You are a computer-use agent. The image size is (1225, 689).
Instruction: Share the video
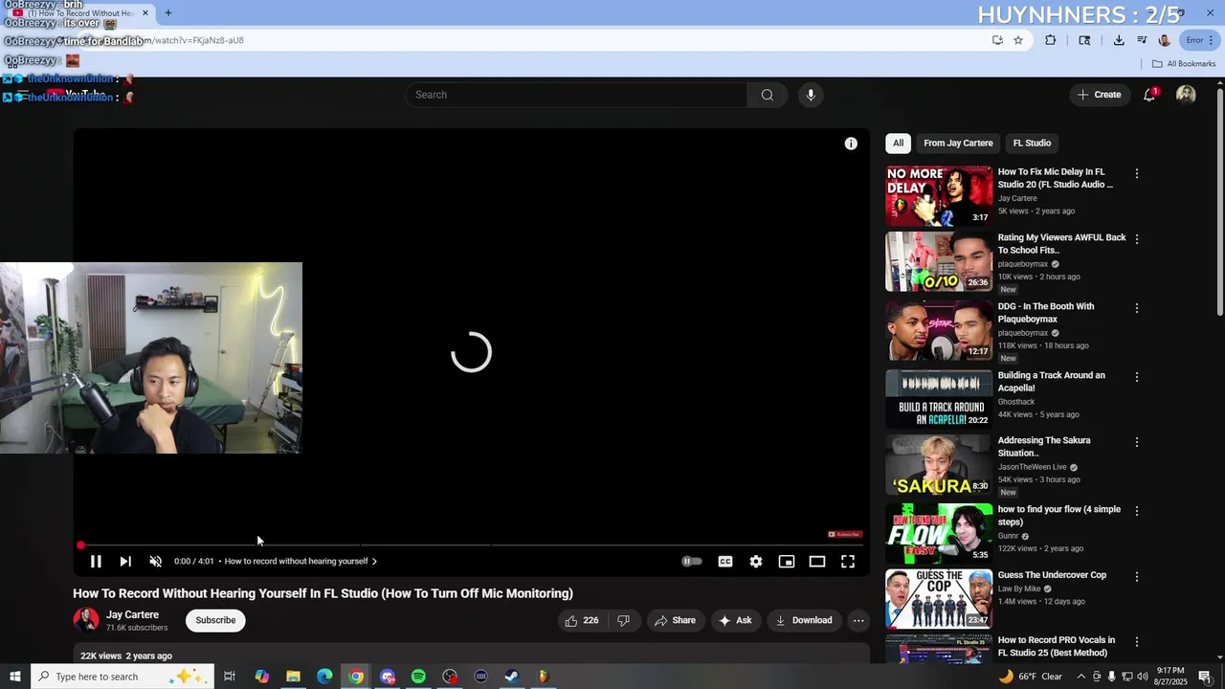click(675, 620)
